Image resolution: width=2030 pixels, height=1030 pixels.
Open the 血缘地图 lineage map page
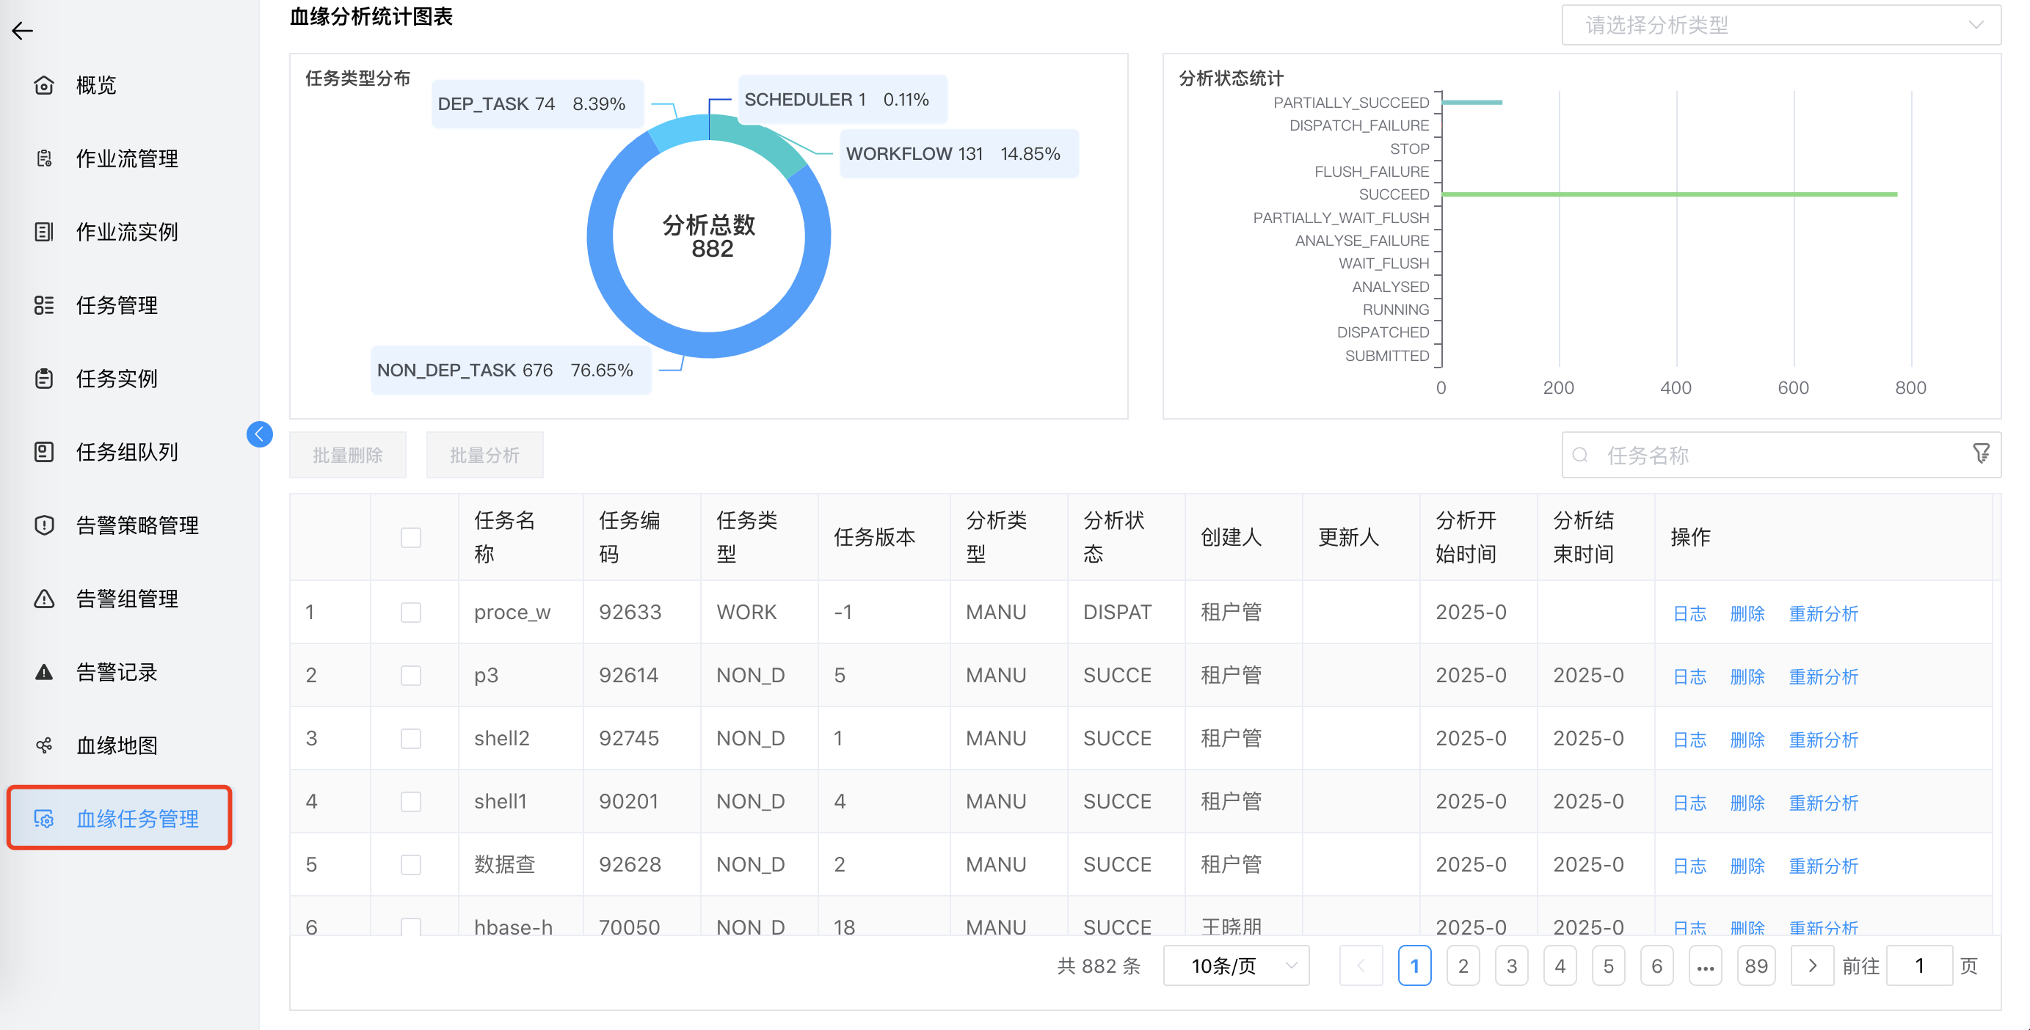tap(116, 745)
